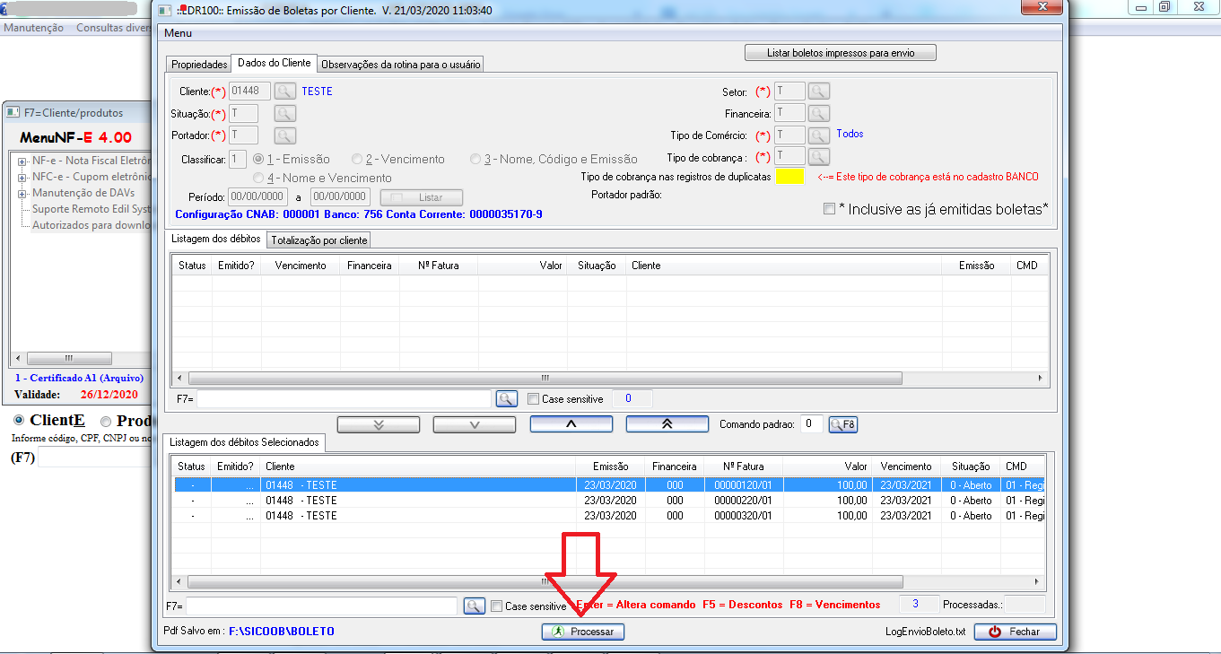Image resolution: width=1221 pixels, height=654 pixels.
Task: Open the Financeira lookup search icon
Action: point(818,113)
